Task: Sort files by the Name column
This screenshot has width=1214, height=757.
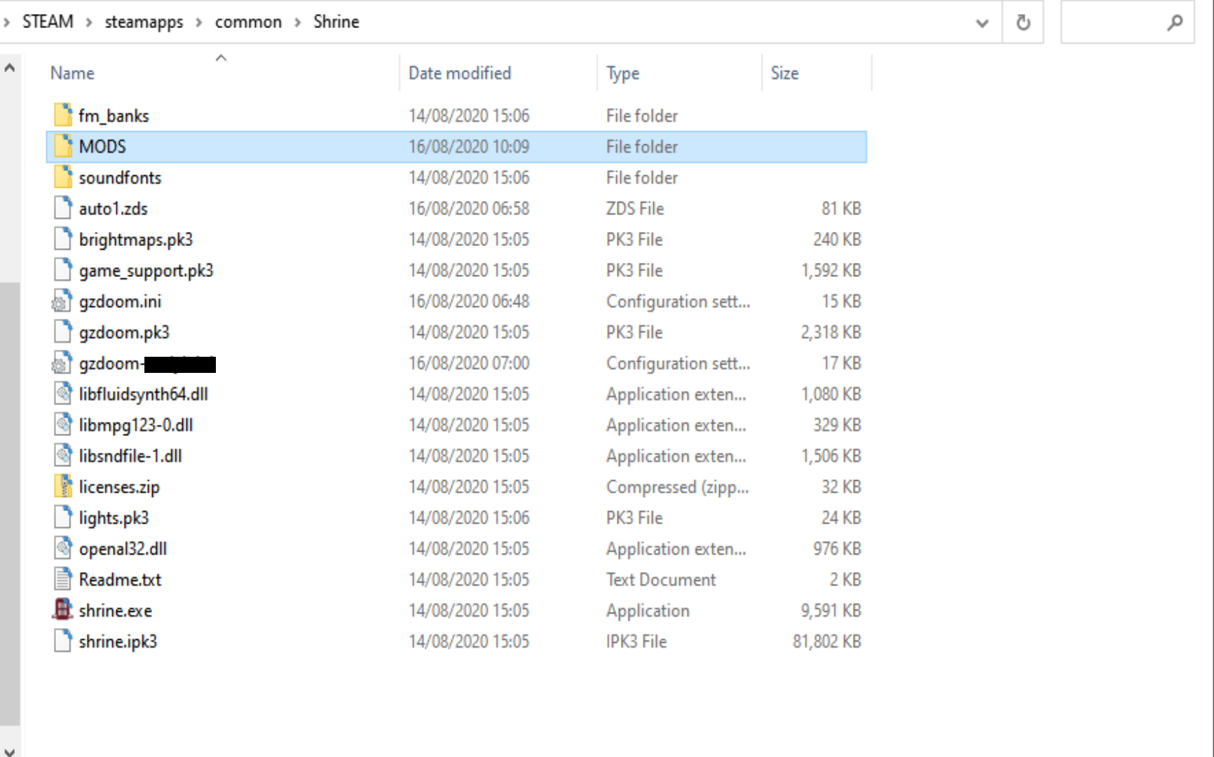Action: pyautogui.click(x=72, y=73)
